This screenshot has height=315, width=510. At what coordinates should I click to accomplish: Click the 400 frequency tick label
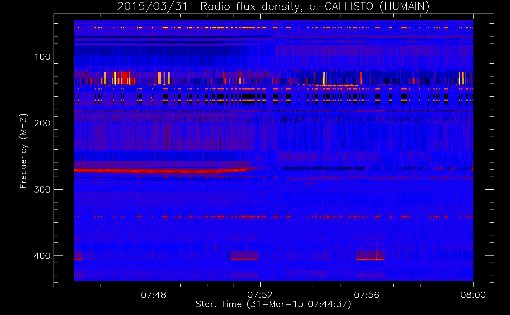coord(43,256)
